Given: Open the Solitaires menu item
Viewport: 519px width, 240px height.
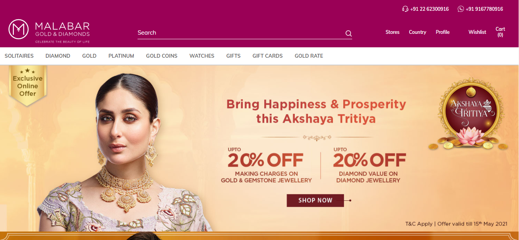Looking at the screenshot, I should 19,56.
